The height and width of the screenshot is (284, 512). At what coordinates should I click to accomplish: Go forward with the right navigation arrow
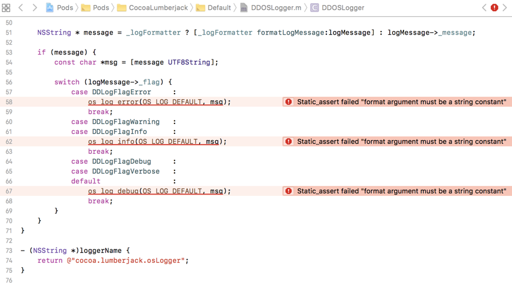click(35, 7)
